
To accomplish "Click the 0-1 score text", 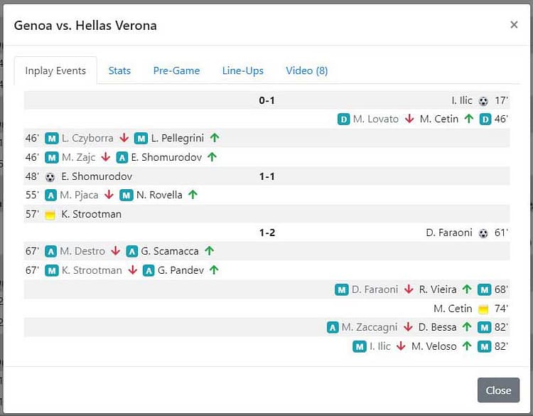I will [266, 100].
